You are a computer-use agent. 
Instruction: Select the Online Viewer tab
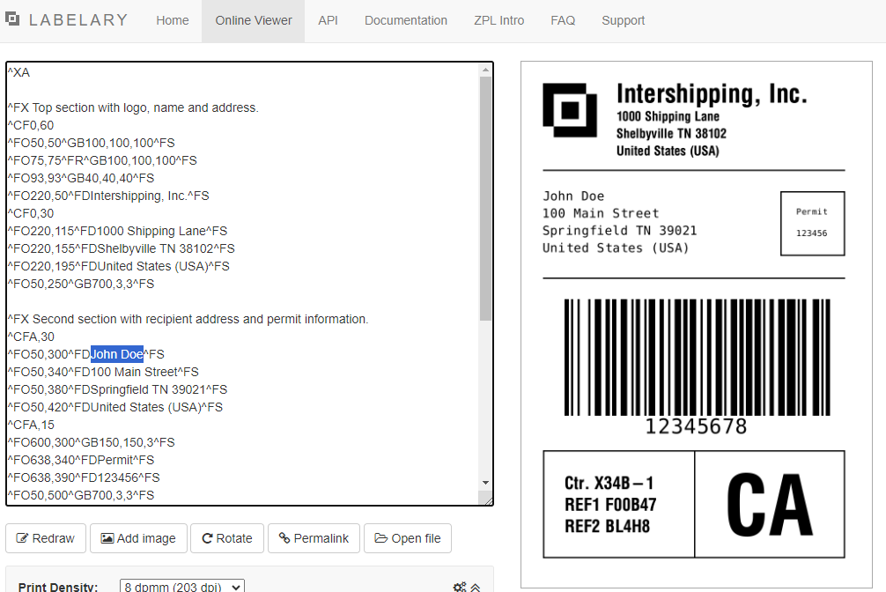(253, 20)
